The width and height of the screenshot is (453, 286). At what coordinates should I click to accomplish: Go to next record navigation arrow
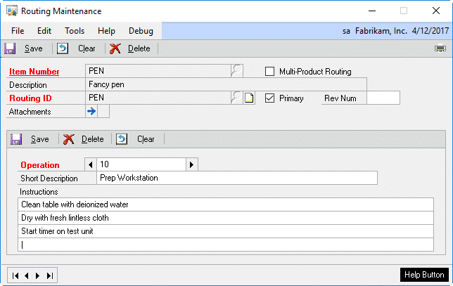pyautogui.click(x=38, y=275)
